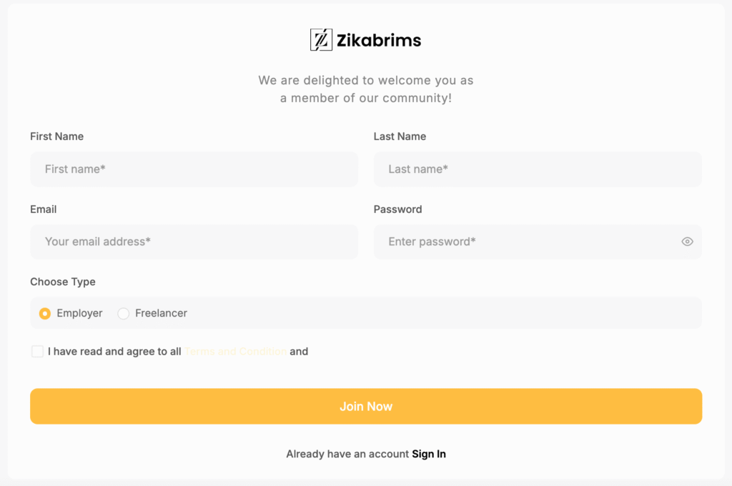Click the Choose Type label
Image resolution: width=732 pixels, height=486 pixels.
[x=63, y=282]
